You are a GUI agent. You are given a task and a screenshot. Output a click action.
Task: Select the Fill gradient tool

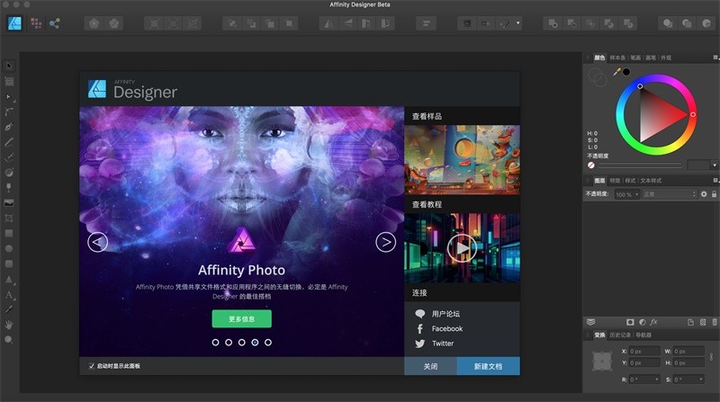9,172
